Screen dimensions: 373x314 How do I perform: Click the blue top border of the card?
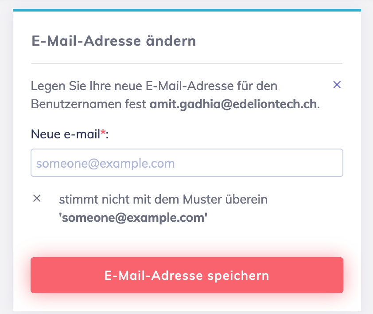(186, 10)
